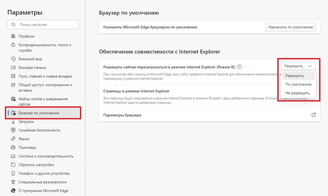
Task: Click the magnifier icon in the settings search
Action: tap(13, 25)
